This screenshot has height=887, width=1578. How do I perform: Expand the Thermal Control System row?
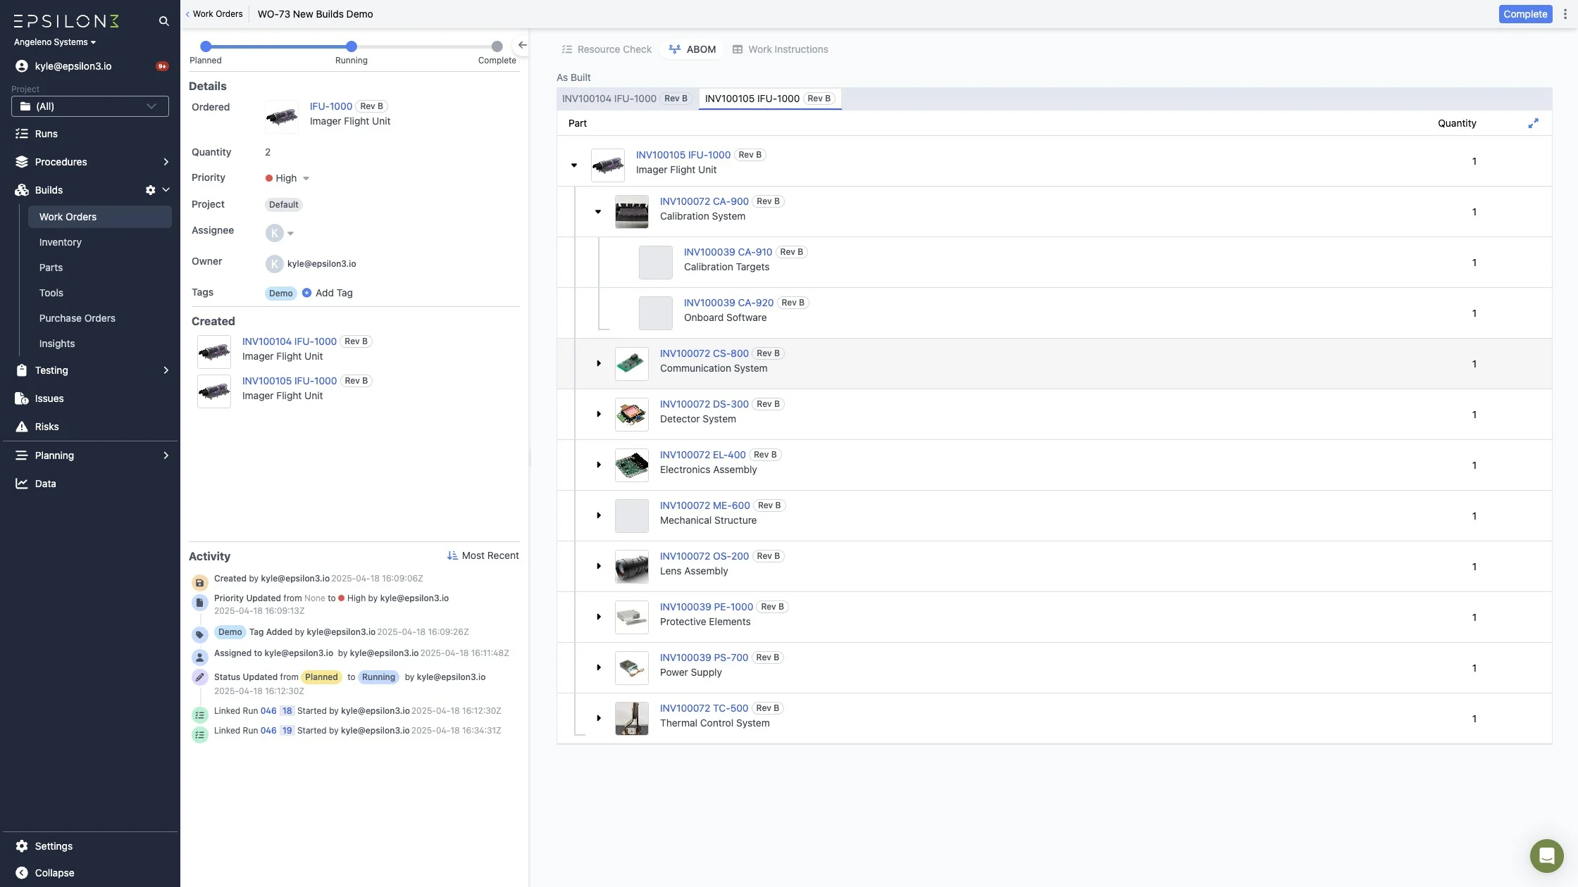pyautogui.click(x=598, y=719)
